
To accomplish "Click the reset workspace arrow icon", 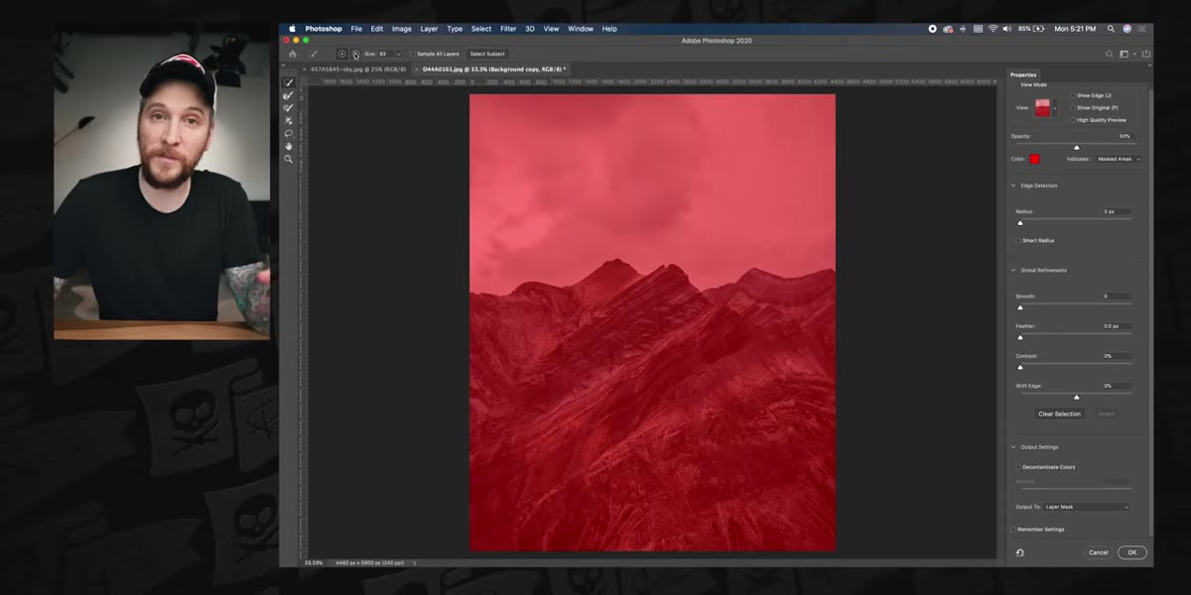I will coord(1019,552).
